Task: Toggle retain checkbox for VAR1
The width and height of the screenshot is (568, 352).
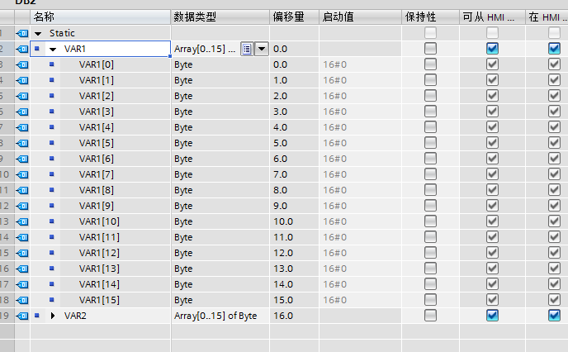Action: (430, 49)
